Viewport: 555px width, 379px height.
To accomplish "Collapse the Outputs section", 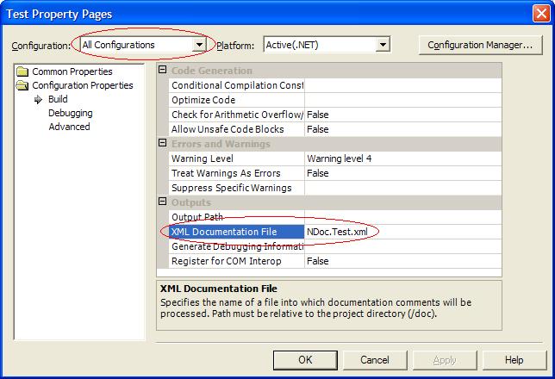I will (x=164, y=202).
